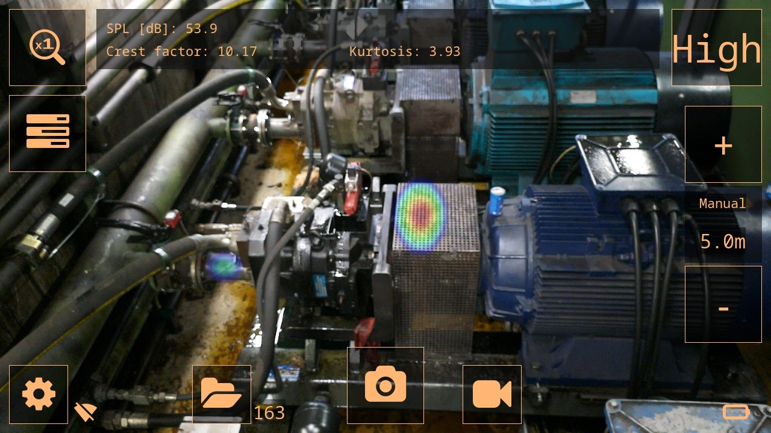This screenshot has height=433, width=771.
Task: Tap the battery level indicator icon
Action: coord(736,411)
